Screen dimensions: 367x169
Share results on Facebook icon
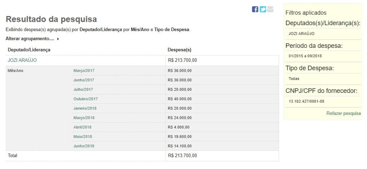255,9
